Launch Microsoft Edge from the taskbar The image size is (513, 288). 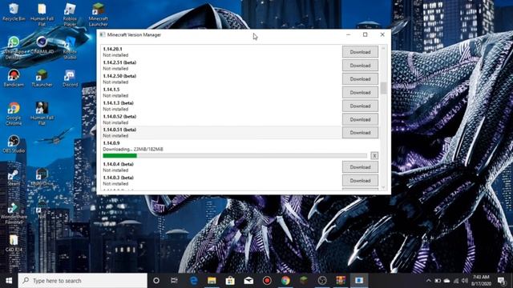193,281
